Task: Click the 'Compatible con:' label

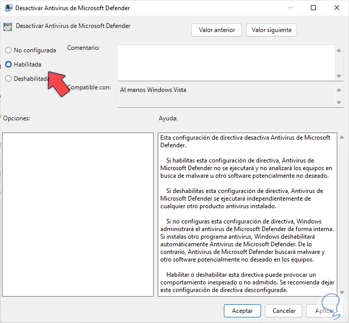Action: 89,87
